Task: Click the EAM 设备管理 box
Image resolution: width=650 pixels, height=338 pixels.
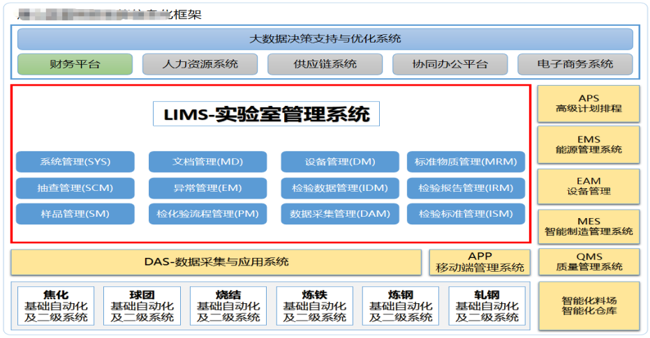Action: tap(589, 186)
